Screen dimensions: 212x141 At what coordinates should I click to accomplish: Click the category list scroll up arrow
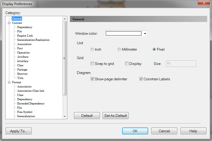[x=65, y=19]
